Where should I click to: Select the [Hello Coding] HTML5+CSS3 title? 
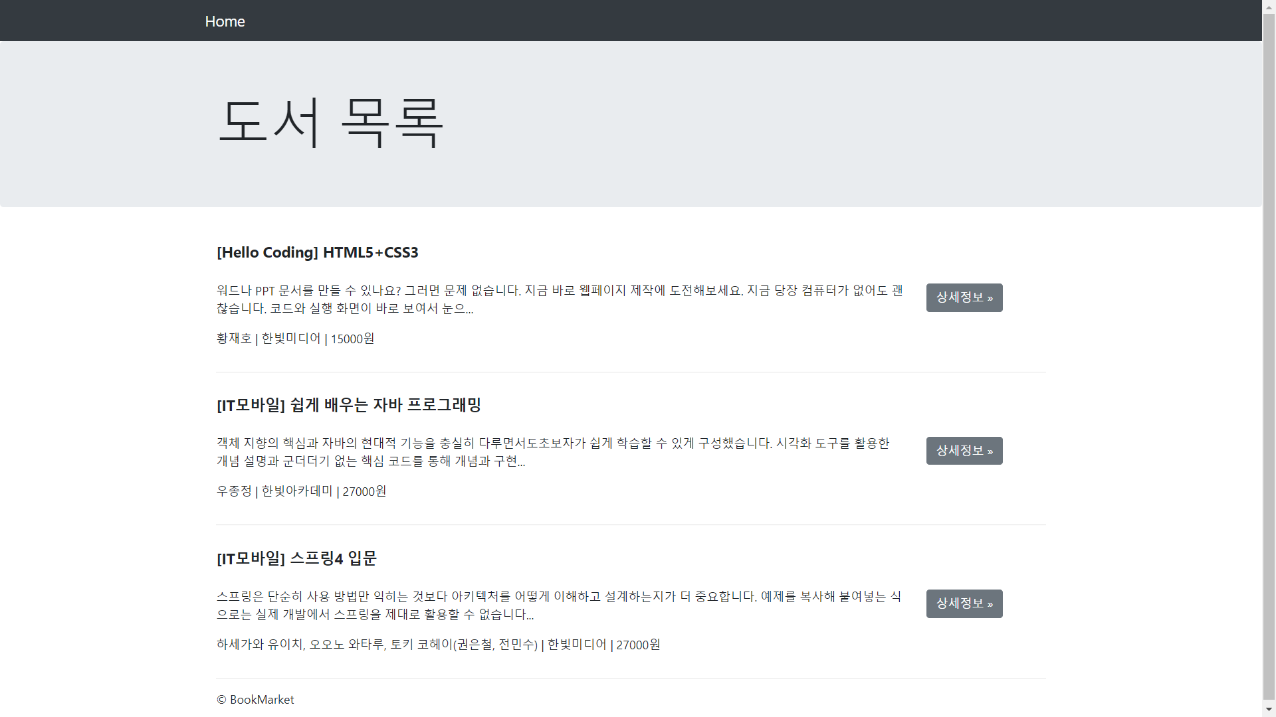pyautogui.click(x=317, y=252)
